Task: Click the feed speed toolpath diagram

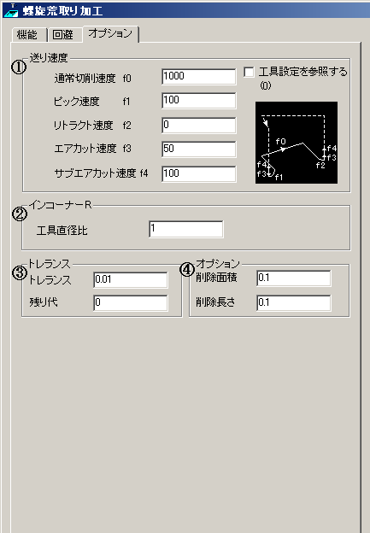Action: pyautogui.click(x=297, y=143)
